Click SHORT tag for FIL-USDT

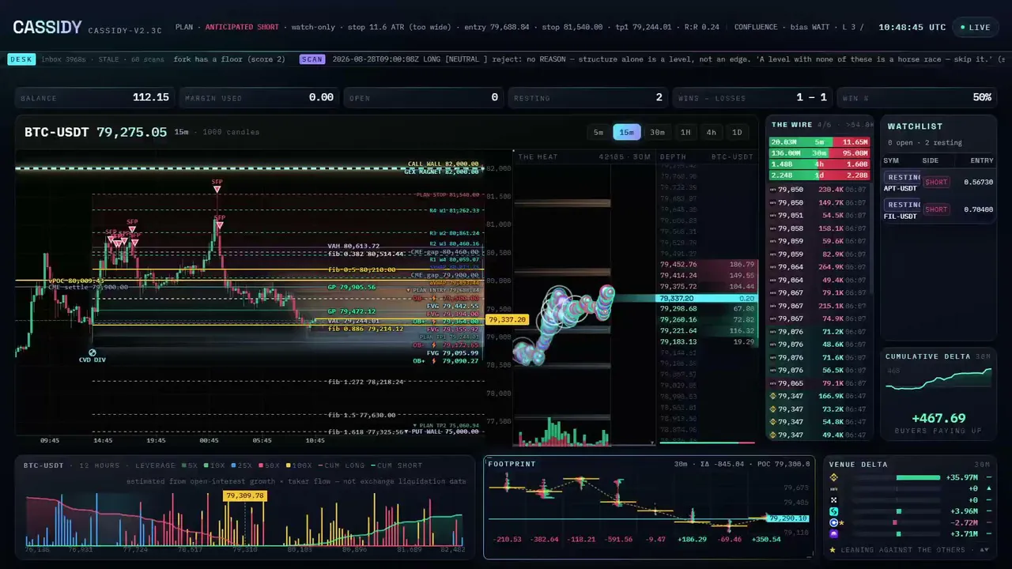click(936, 209)
